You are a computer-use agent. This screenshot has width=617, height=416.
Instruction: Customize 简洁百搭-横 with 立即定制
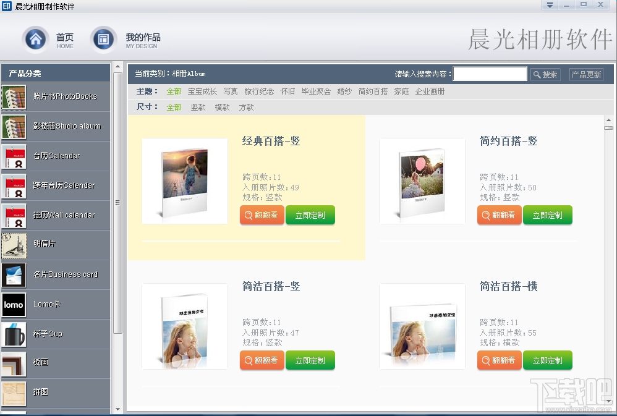coord(547,360)
